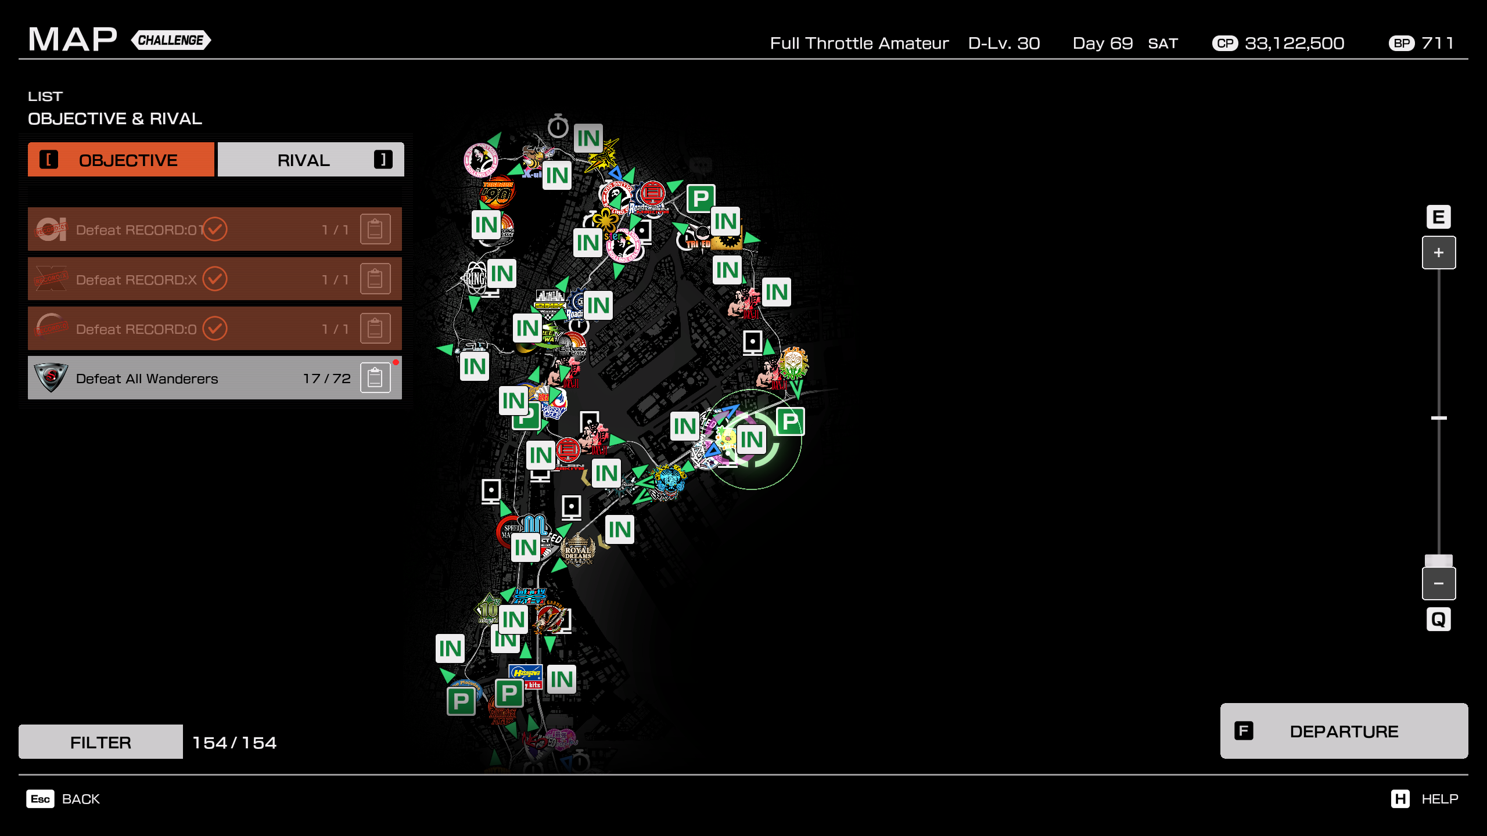Image resolution: width=1487 pixels, height=836 pixels.
Task: Select the stopwatch time-attack icon at map top
Action: 558,126
